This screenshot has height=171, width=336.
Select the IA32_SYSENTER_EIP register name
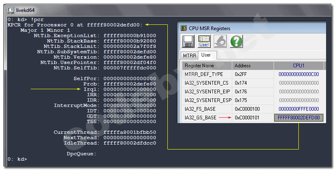pos(207,92)
